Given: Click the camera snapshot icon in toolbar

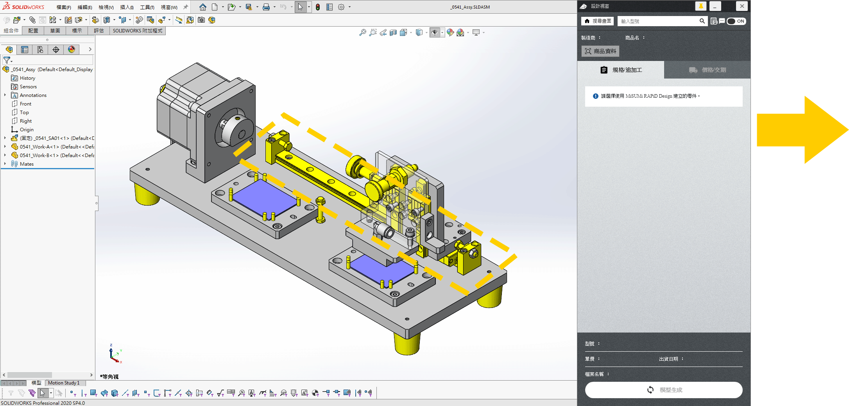Looking at the screenshot, I should (201, 20).
